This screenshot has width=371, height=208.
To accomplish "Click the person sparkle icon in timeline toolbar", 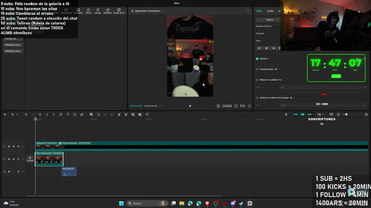I will 119,114.
